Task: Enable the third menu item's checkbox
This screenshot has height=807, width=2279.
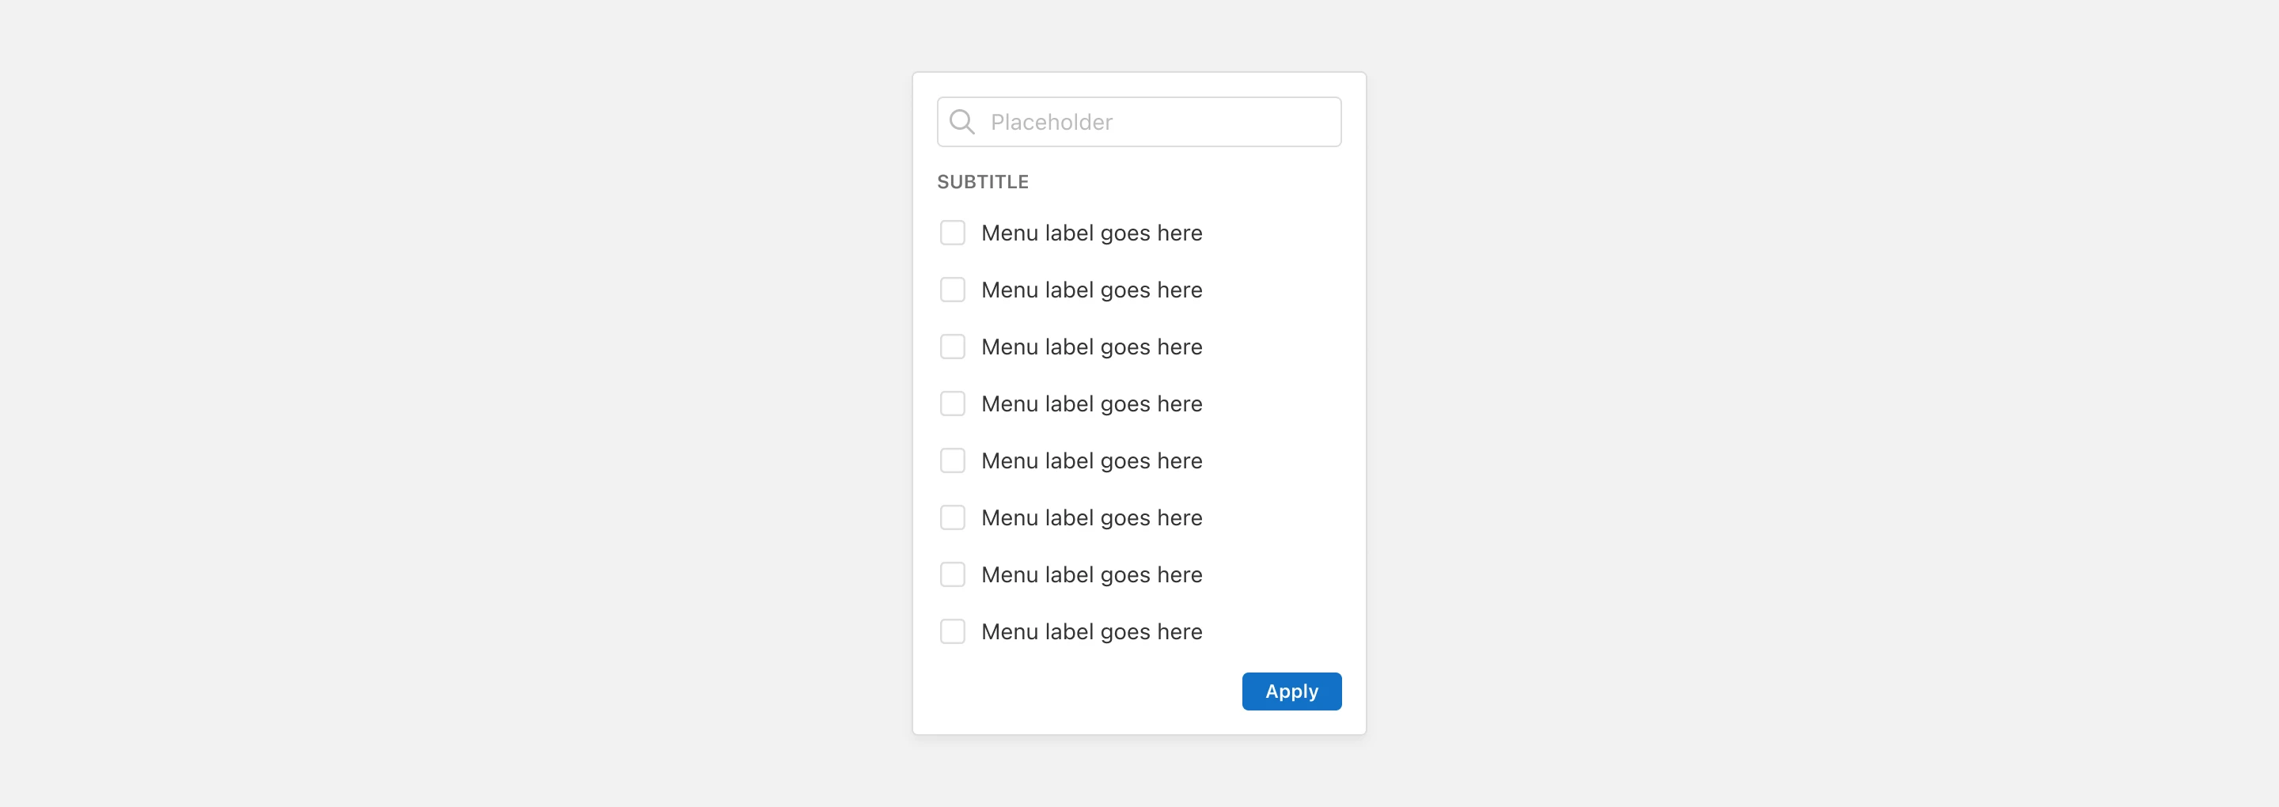Action: tap(952, 347)
